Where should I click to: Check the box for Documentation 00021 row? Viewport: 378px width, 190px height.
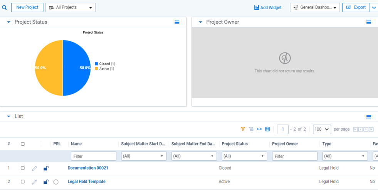tap(22, 168)
